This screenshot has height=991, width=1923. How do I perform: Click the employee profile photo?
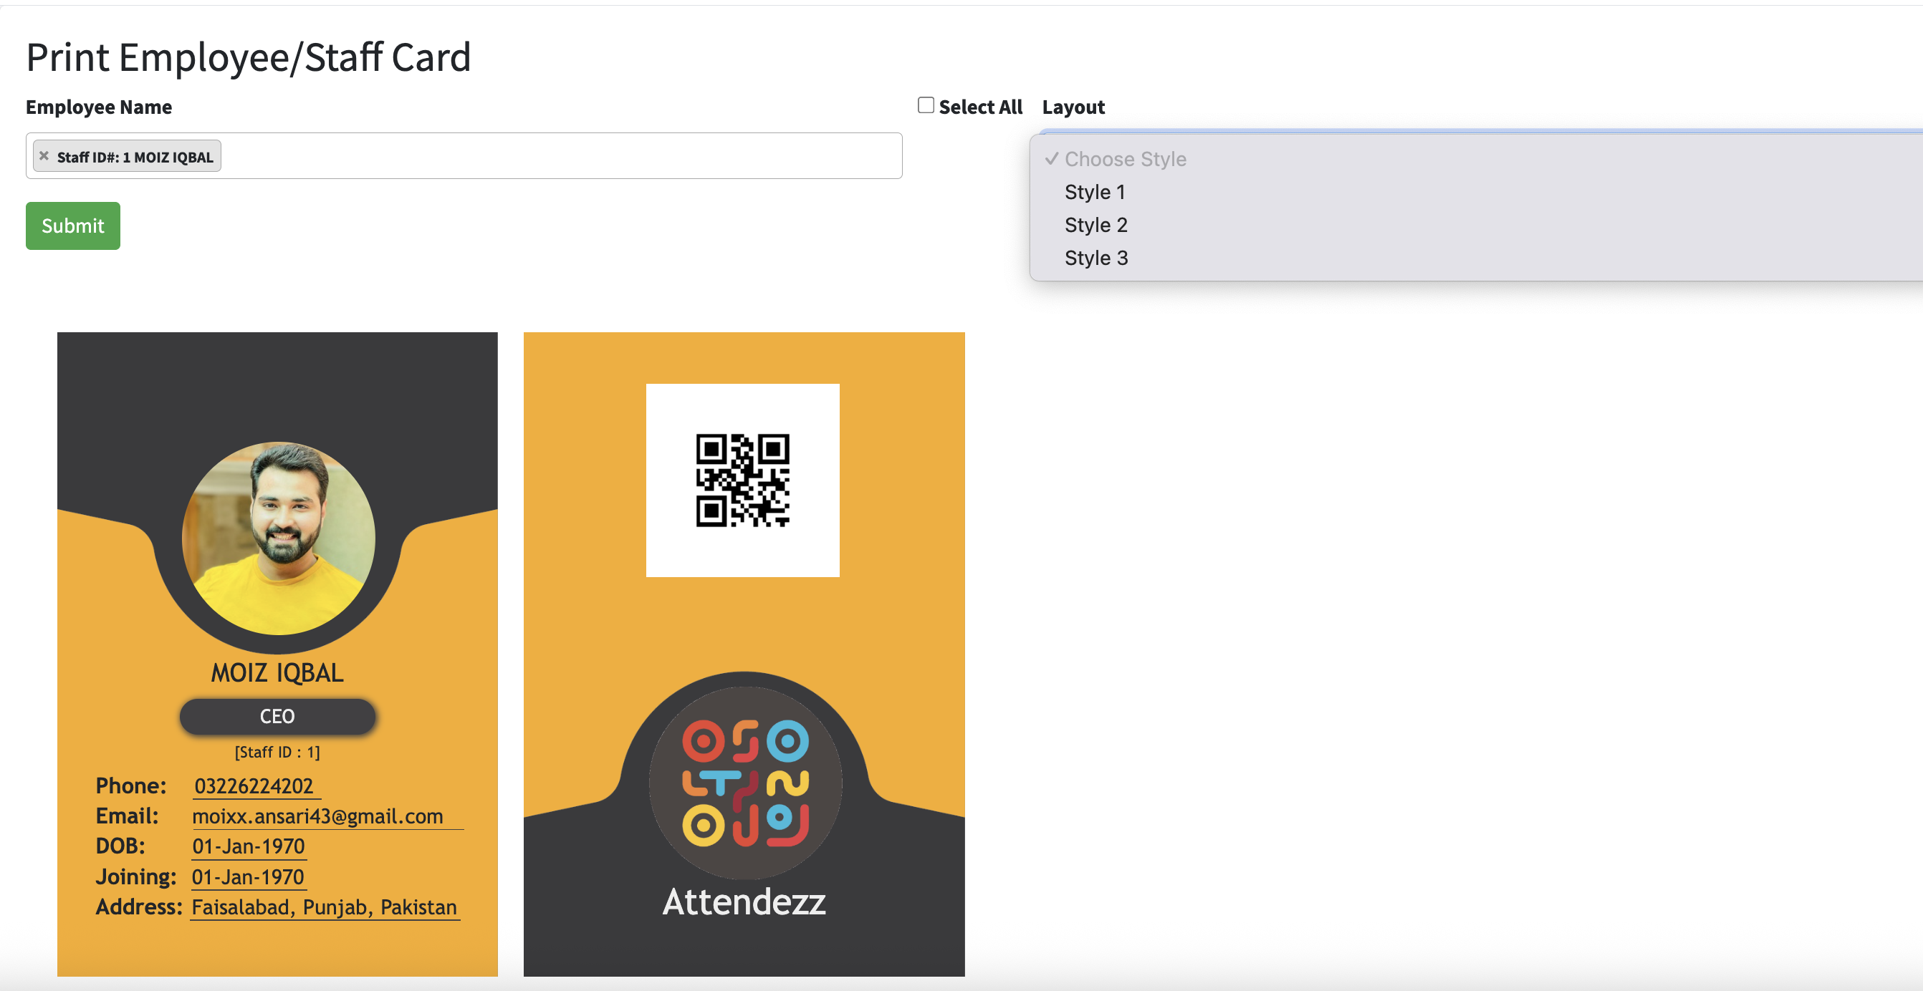pos(279,538)
